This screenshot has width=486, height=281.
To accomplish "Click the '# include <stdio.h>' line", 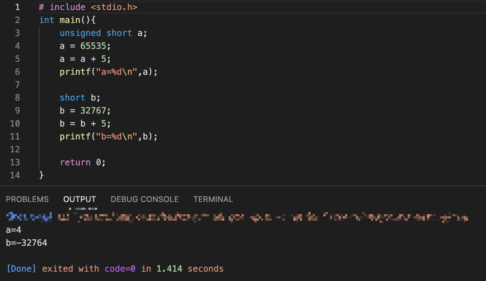I will pos(88,7).
